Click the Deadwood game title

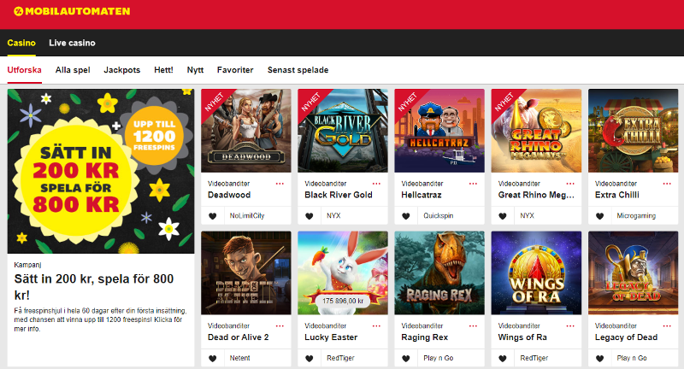coord(229,195)
